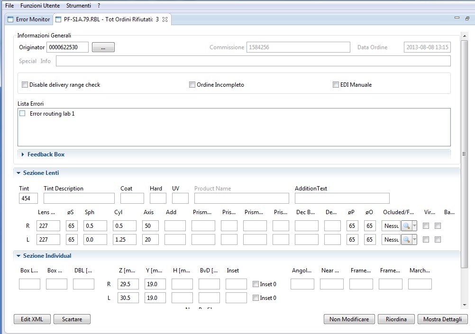
Task: Click the Special Info text field
Action: click(x=253, y=61)
